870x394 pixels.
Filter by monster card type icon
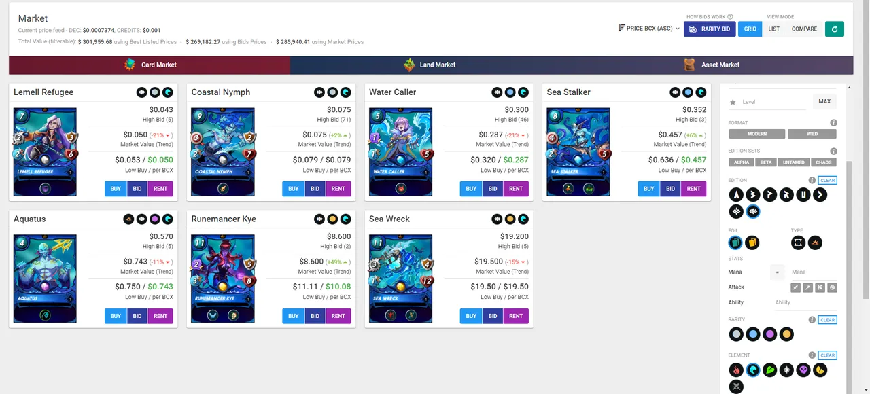coord(799,243)
